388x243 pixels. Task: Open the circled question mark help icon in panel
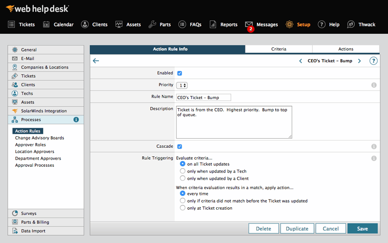click(373, 61)
